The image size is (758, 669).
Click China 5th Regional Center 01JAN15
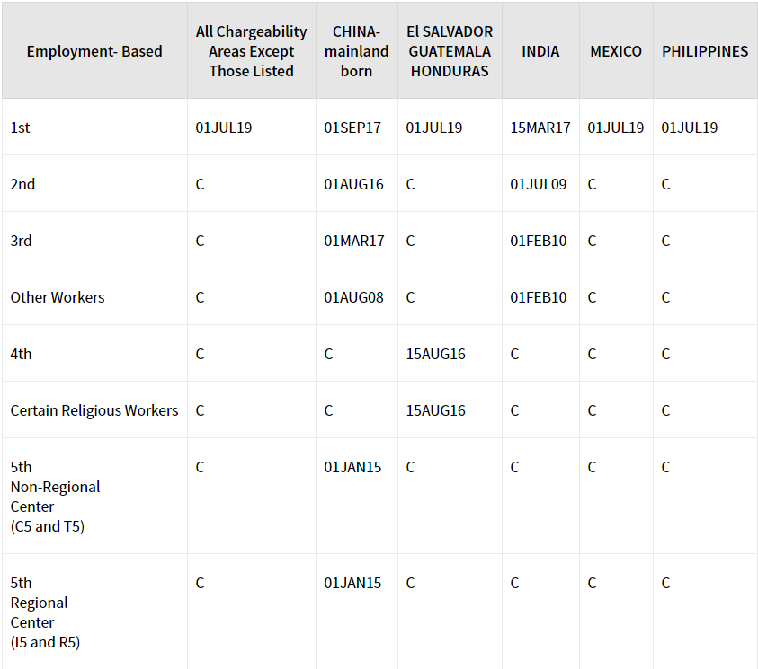tap(352, 583)
